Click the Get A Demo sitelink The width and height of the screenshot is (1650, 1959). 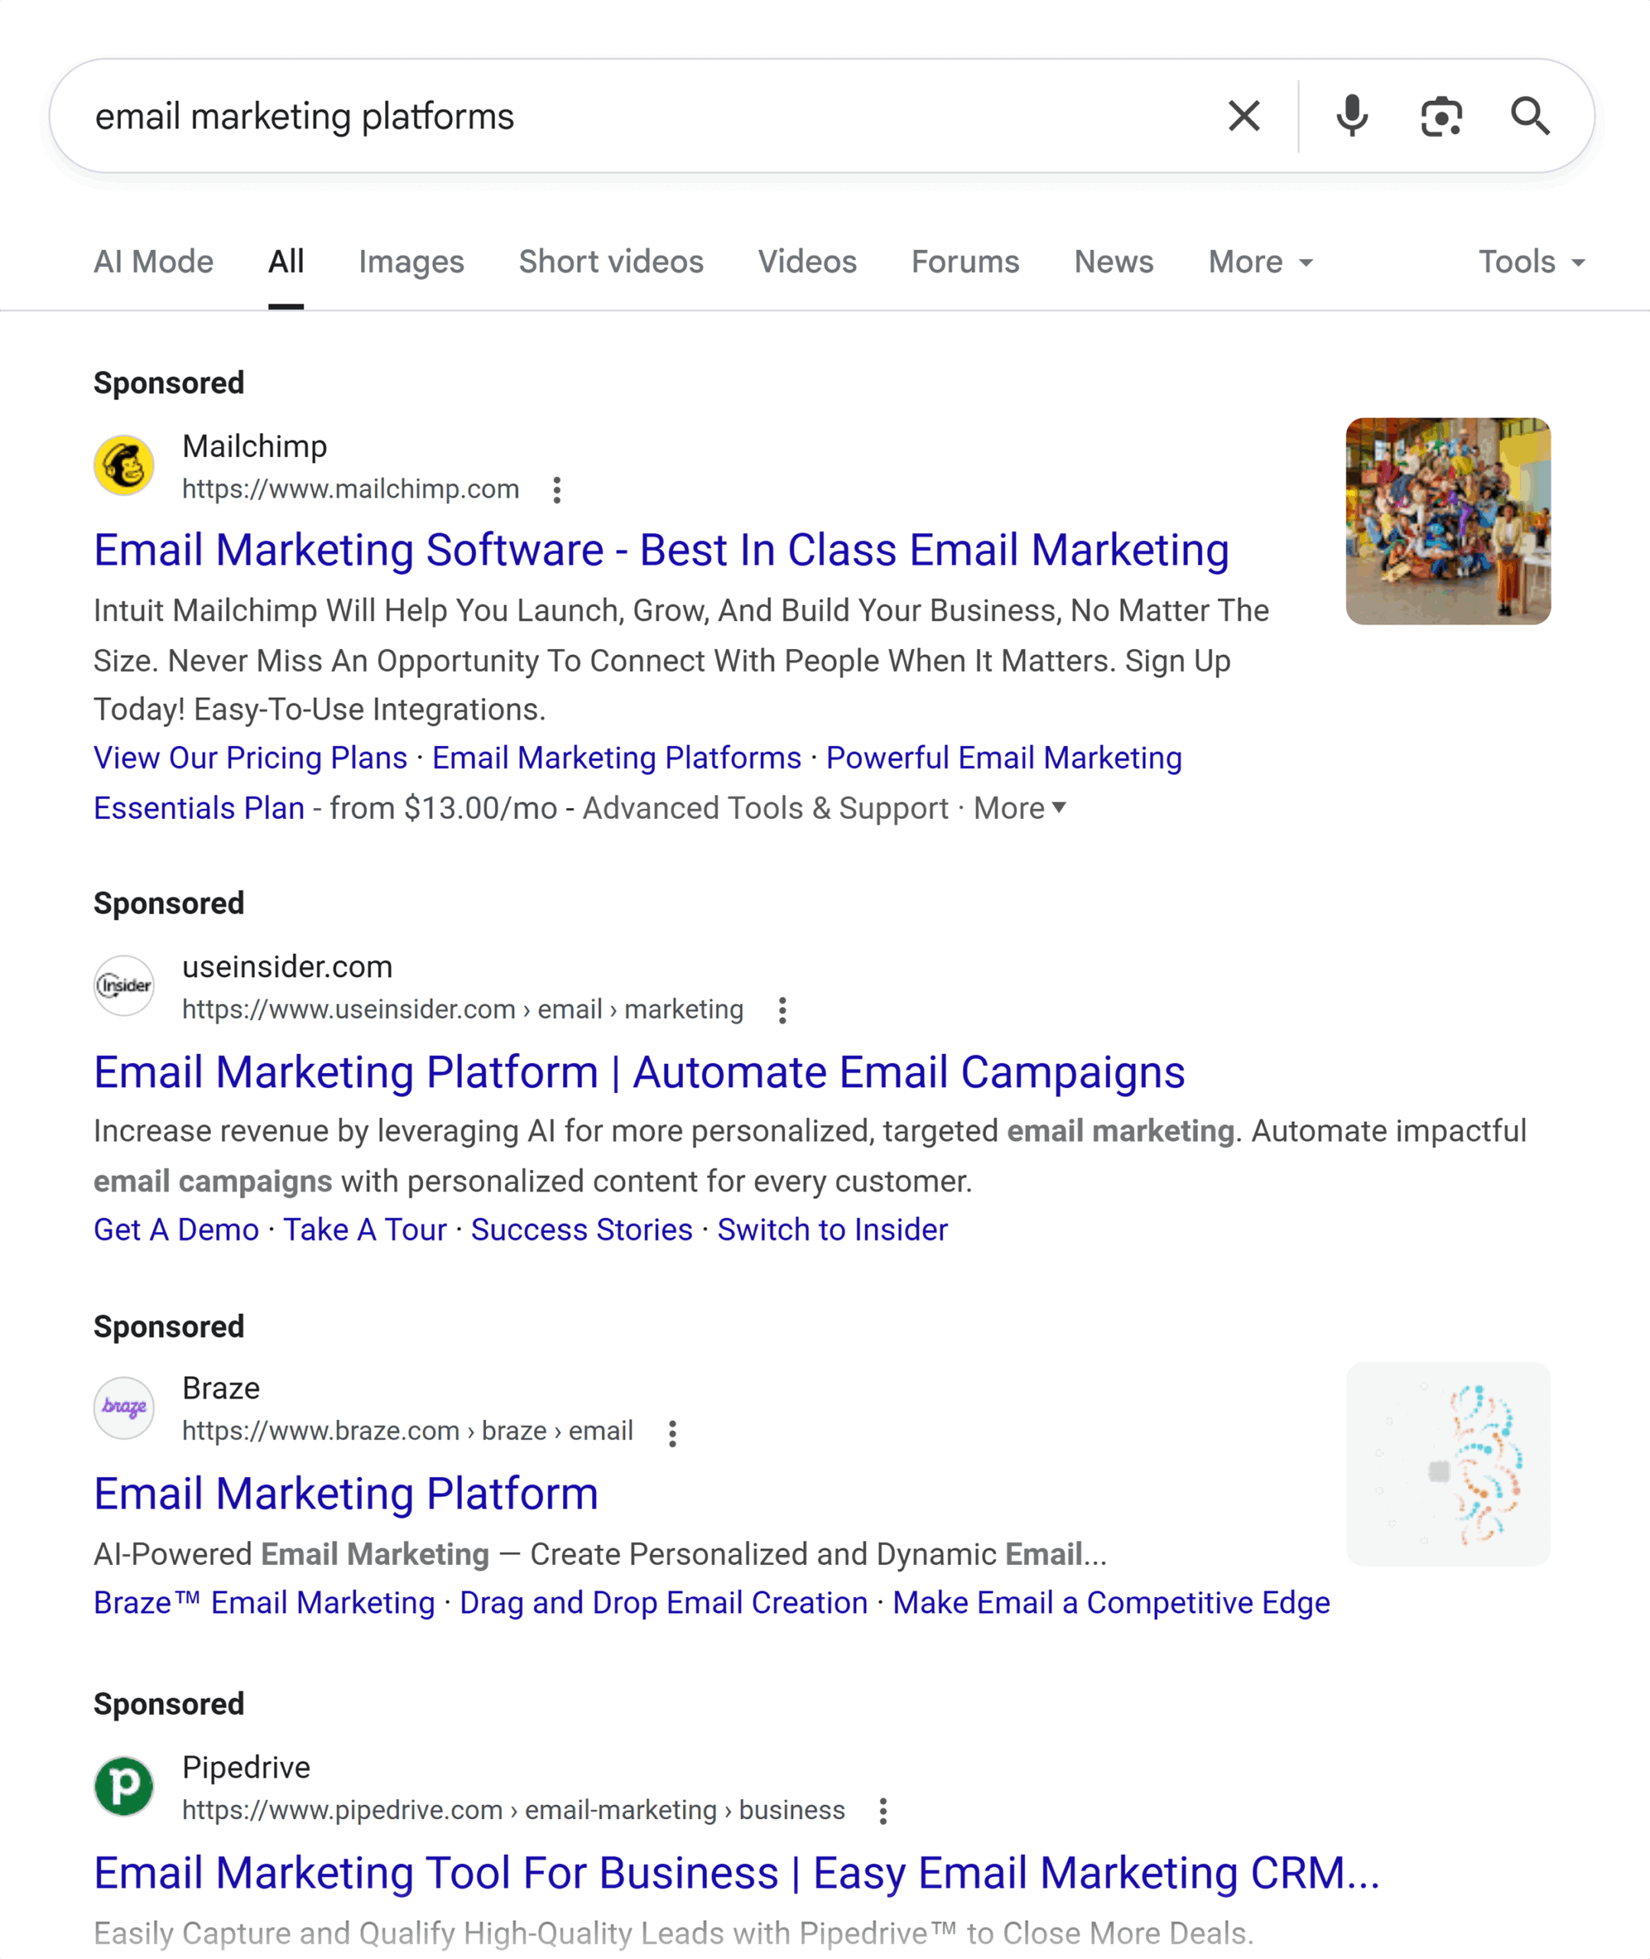pyautogui.click(x=176, y=1230)
